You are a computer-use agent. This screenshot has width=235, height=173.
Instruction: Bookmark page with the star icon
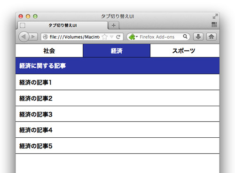105,37
